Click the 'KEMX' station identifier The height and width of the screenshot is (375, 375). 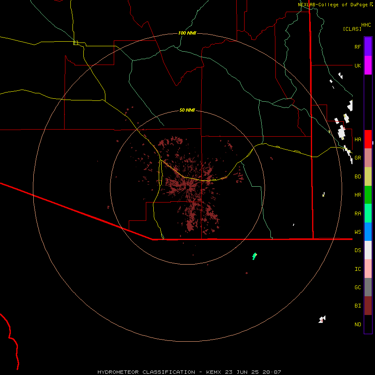[x=214, y=372]
